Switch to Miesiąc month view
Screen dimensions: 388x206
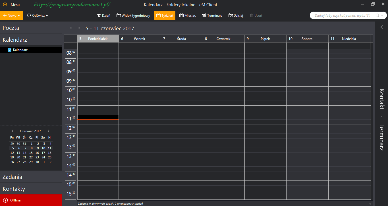tap(187, 16)
